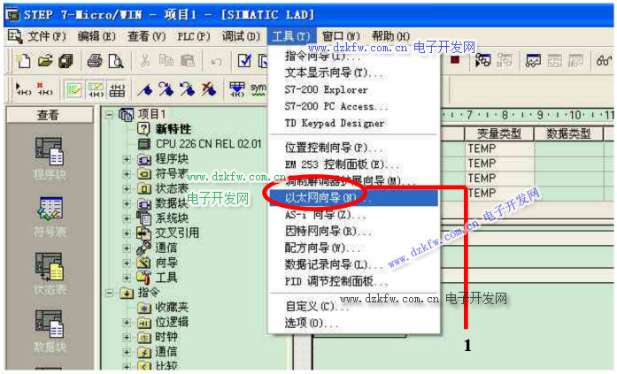617x374 pixels.
Task: Click the Save All toolbar icon
Action: (x=66, y=60)
